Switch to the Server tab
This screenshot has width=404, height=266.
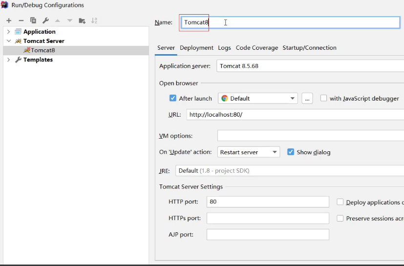pos(166,48)
